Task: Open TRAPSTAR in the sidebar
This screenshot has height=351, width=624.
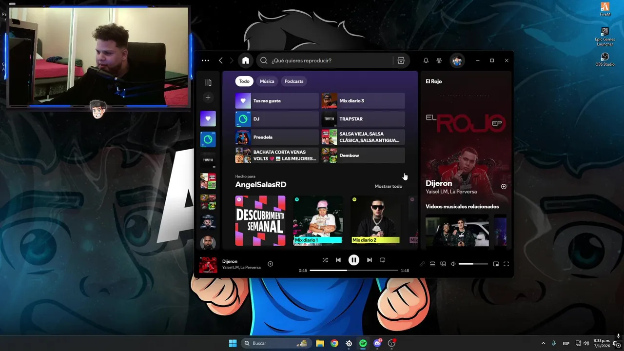Action: click(x=208, y=160)
